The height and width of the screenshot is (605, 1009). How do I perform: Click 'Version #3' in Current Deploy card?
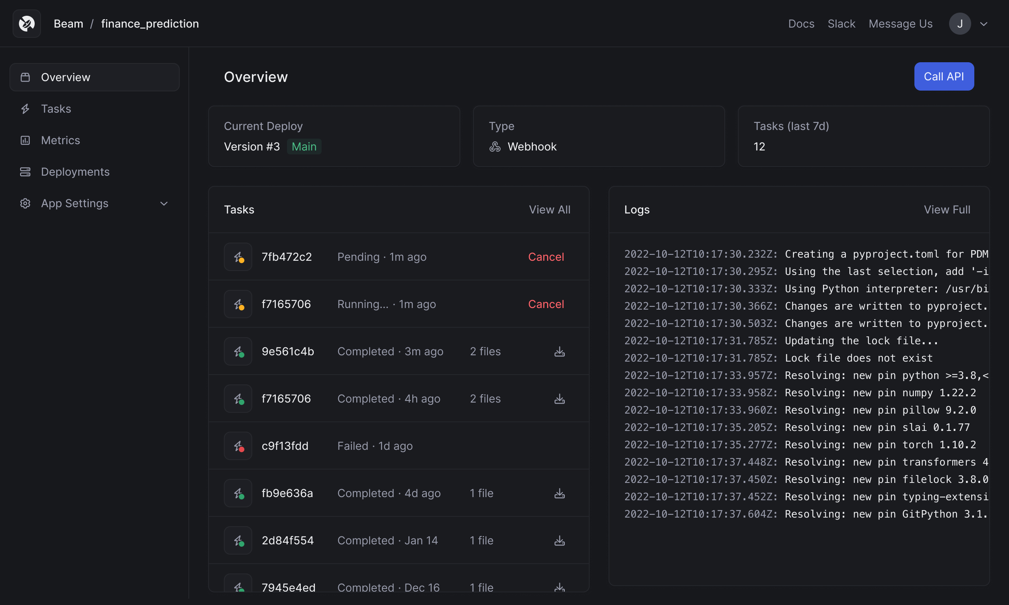[x=252, y=147]
